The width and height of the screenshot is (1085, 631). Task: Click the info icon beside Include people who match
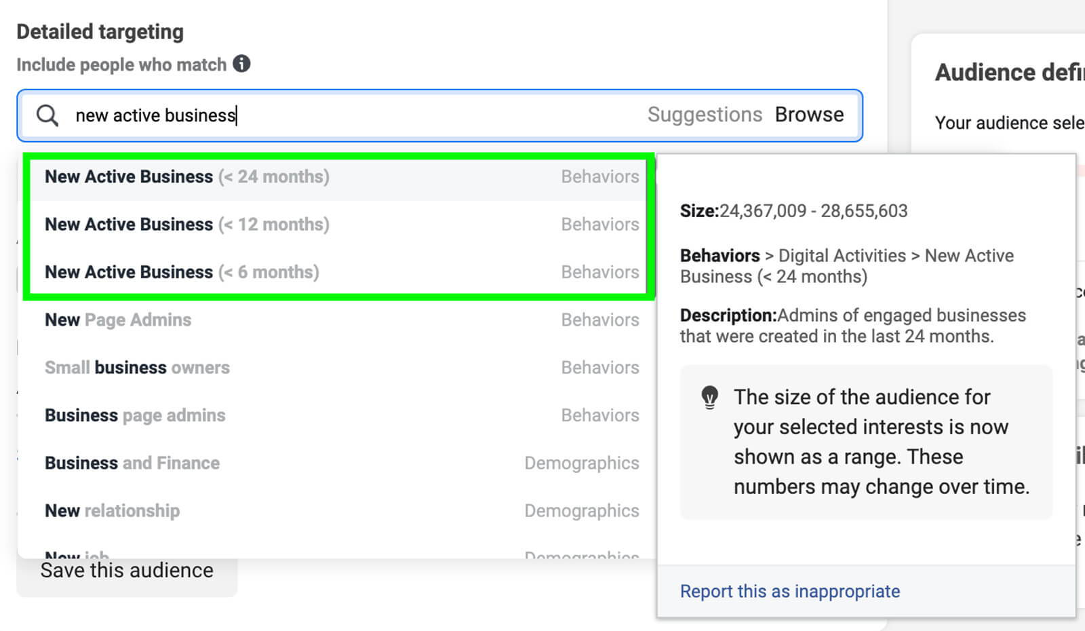click(241, 64)
